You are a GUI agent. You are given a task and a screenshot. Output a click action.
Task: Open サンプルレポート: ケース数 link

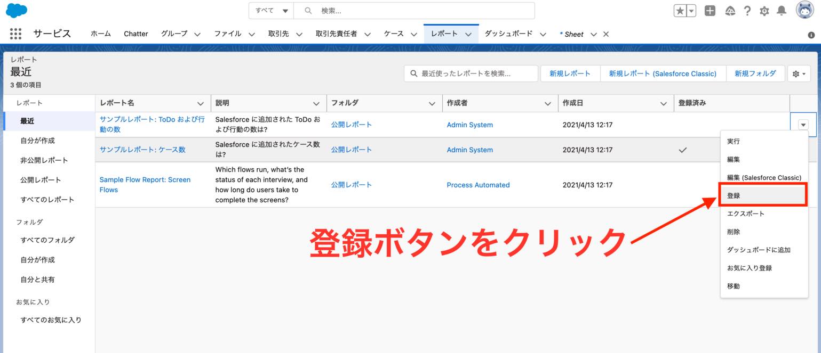[x=142, y=150]
